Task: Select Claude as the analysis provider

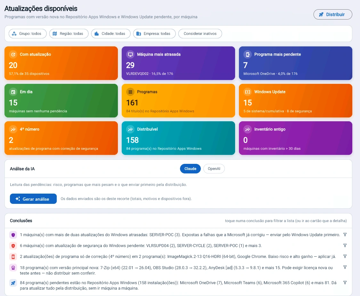Action: [190, 169]
